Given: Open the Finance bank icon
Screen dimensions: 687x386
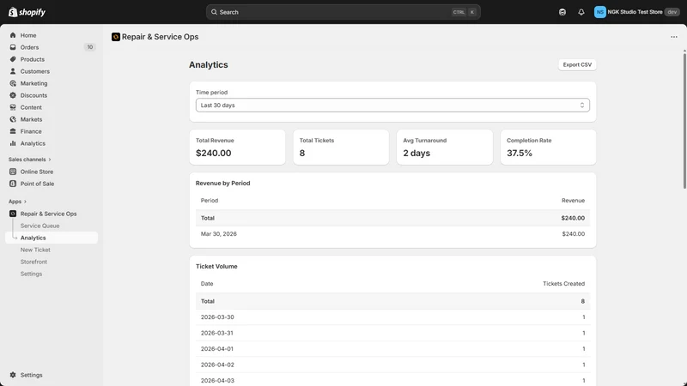Looking at the screenshot, I should pos(13,131).
